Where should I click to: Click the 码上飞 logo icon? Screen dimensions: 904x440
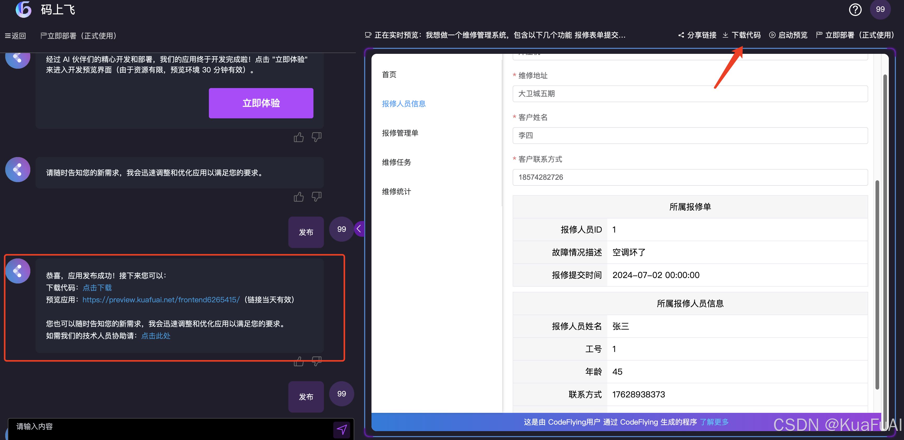pos(24,9)
